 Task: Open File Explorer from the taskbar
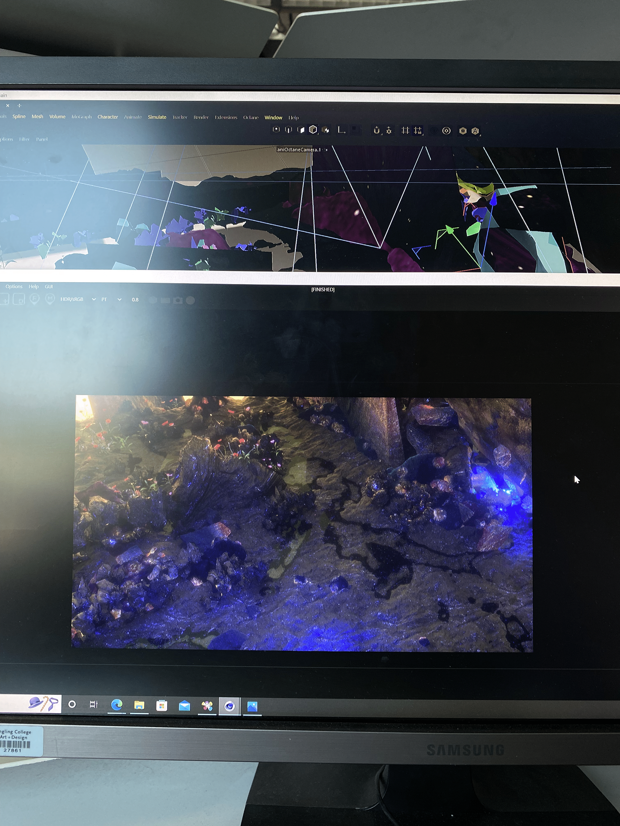pyautogui.click(x=139, y=705)
